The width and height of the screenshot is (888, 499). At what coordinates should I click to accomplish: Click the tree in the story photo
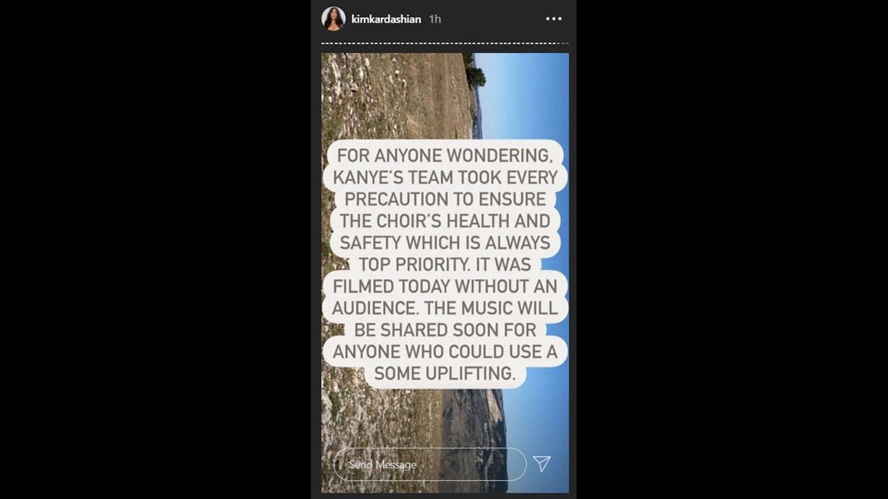pyautogui.click(x=474, y=72)
